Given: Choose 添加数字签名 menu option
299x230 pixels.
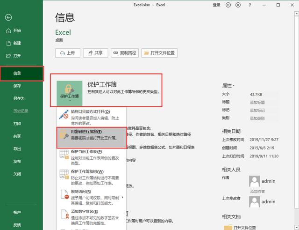Looking at the screenshot, I should [x=92, y=217].
